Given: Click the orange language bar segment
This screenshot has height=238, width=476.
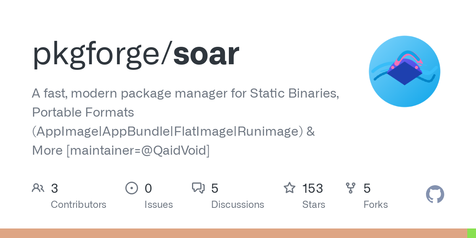Looking at the screenshot, I should 233,233.
